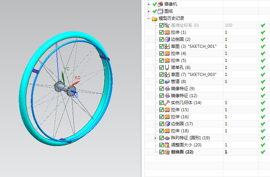Click the layer value 1 of 管道 (8)
270x177 pixels.
[226, 82]
